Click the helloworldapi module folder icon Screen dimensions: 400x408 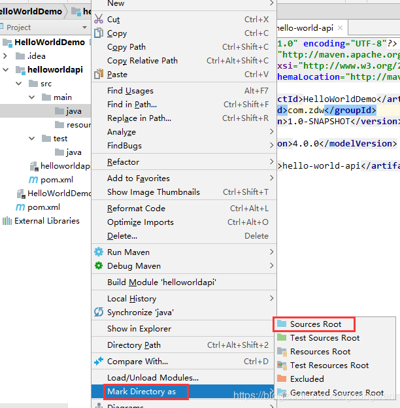[x=20, y=70]
